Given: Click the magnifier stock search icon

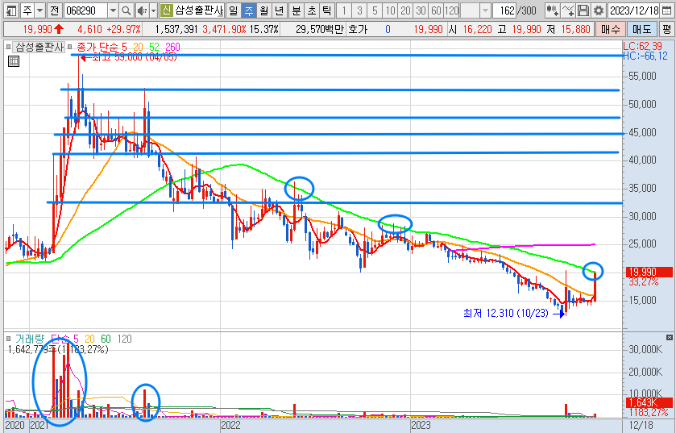Looking at the screenshot, I should coord(126,10).
